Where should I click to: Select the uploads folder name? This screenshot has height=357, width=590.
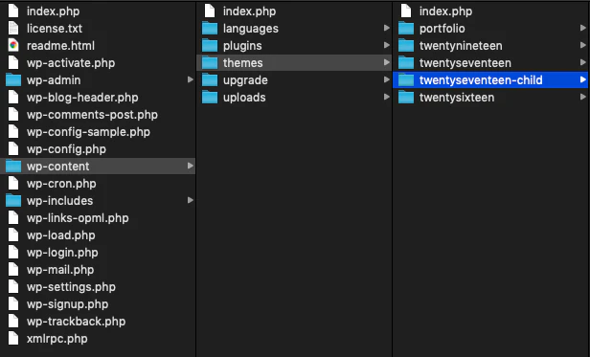point(244,98)
